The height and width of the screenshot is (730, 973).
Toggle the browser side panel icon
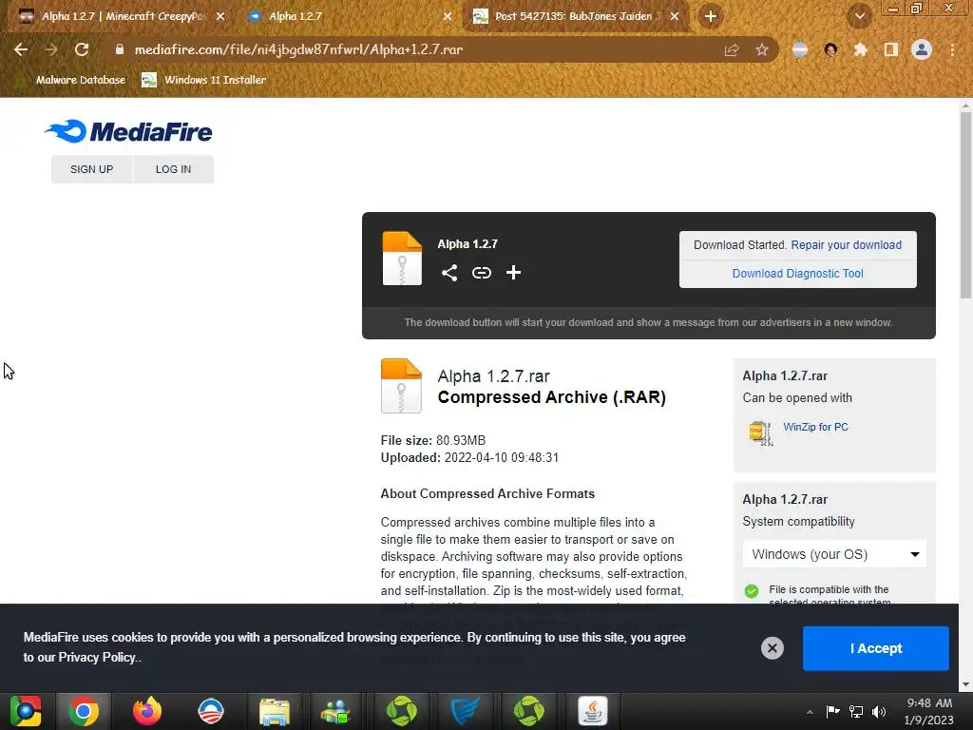[891, 49]
